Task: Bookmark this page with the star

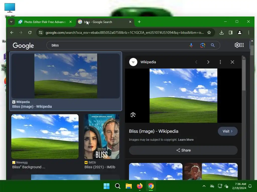Action: [x=209, y=32]
